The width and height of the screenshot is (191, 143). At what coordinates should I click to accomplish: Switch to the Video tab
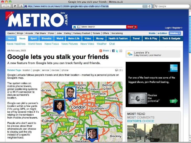[x=88, y=38]
